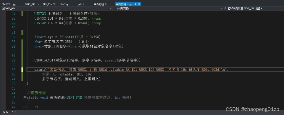
Task: Open the 140 % zoom level dropdown
Action: click(12, 112)
